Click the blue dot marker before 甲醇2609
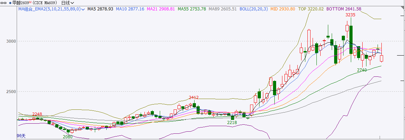 10,3
